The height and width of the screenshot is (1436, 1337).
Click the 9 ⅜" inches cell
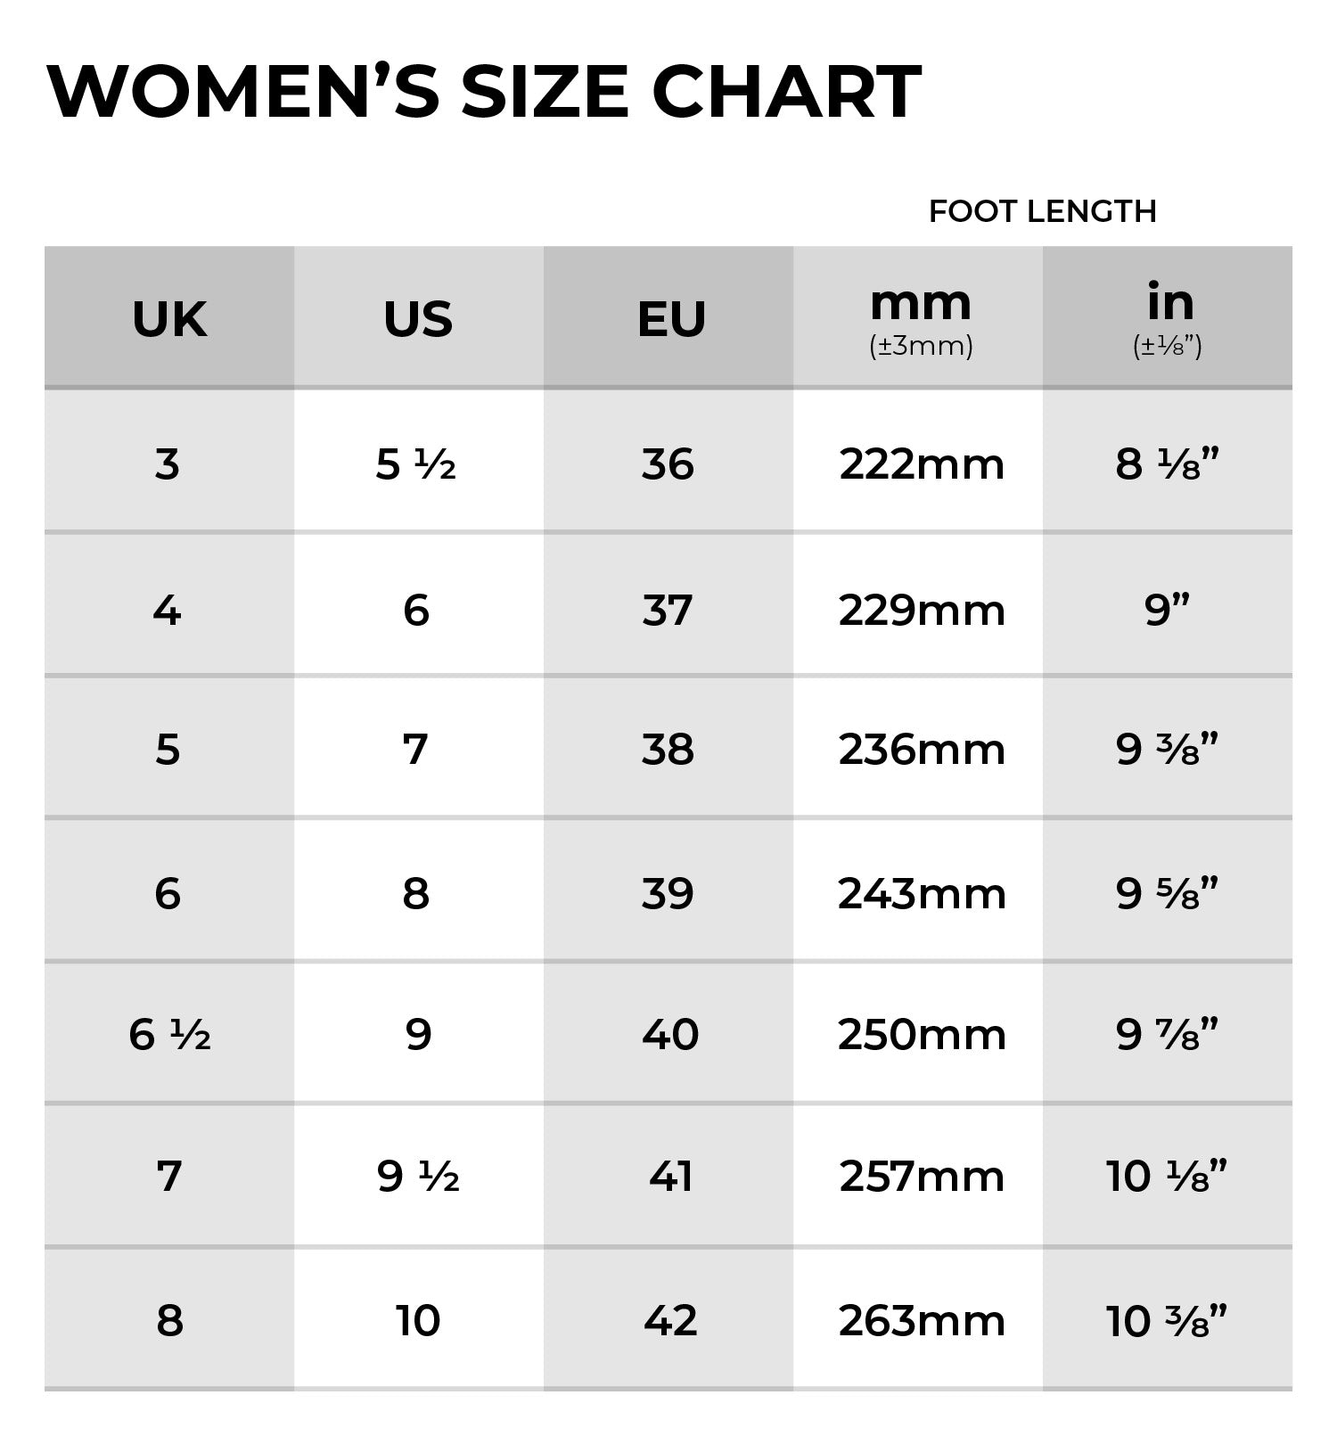[1167, 750]
